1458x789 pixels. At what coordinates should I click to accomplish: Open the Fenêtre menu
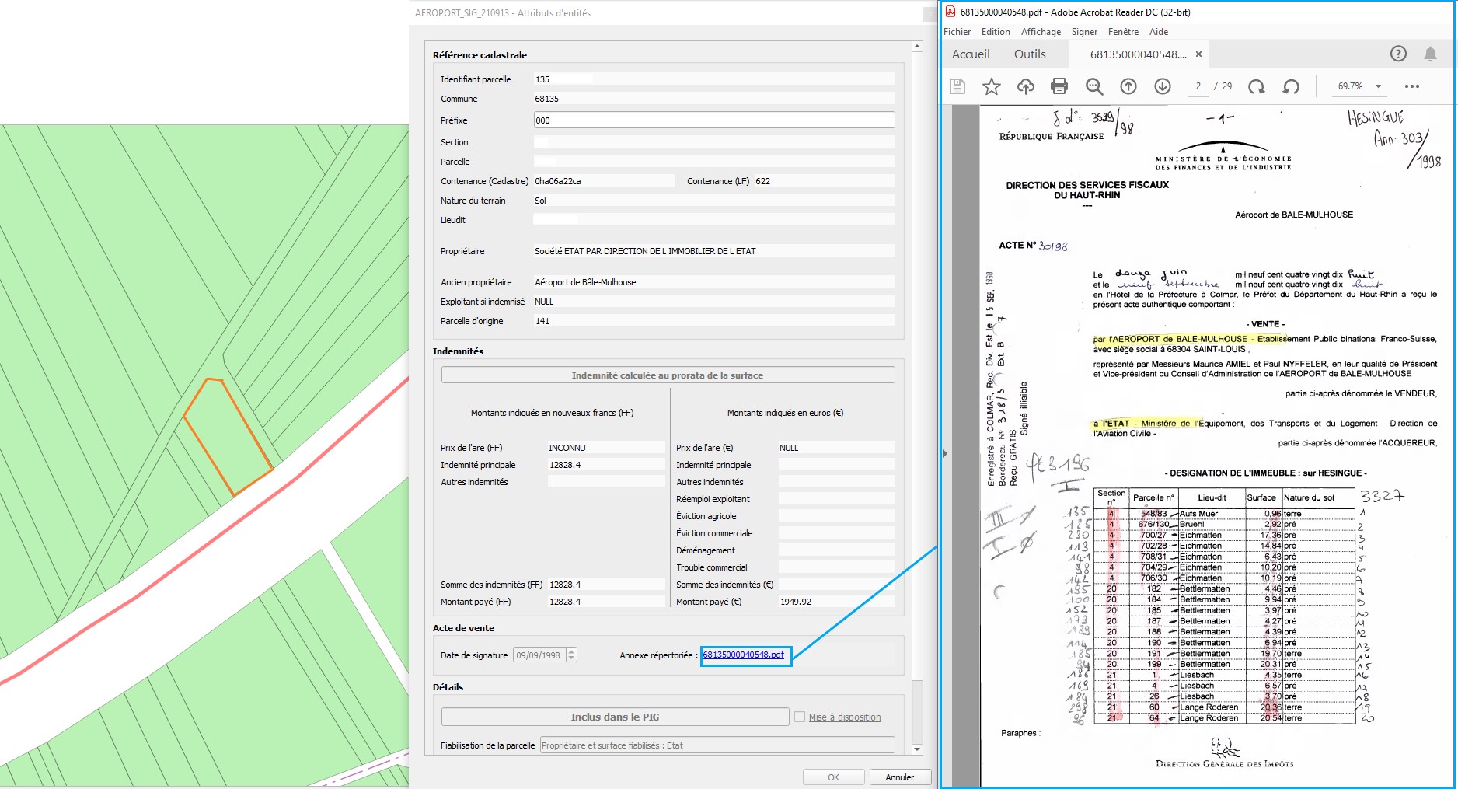(1123, 32)
